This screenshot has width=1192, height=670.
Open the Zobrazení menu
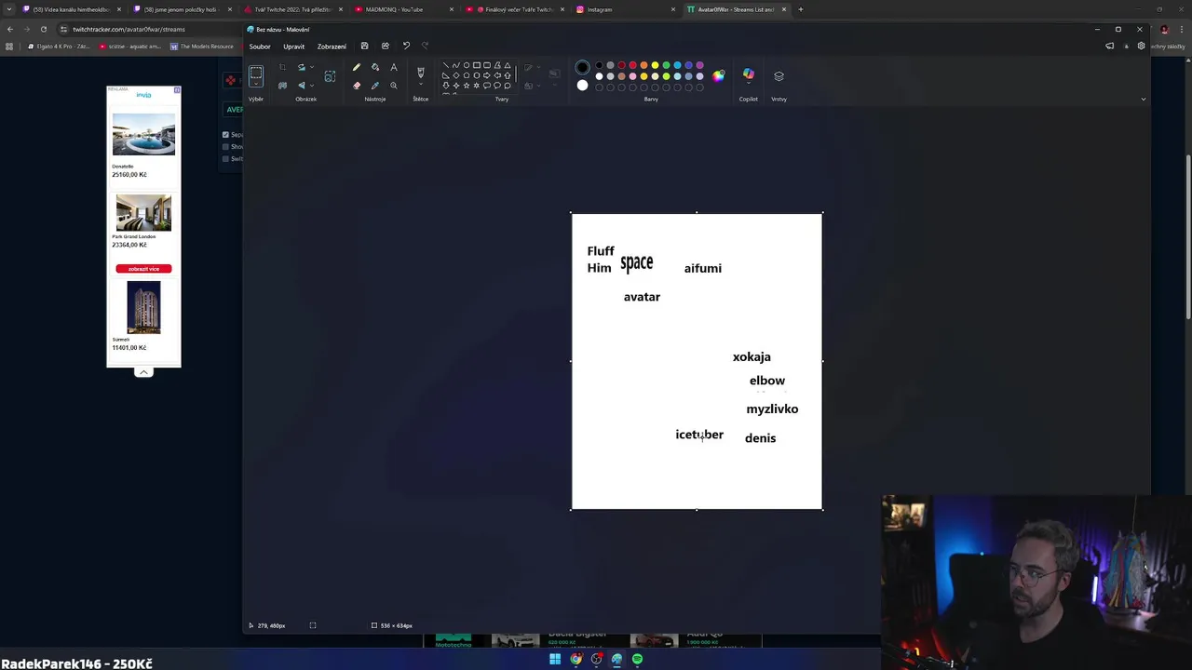click(x=332, y=47)
